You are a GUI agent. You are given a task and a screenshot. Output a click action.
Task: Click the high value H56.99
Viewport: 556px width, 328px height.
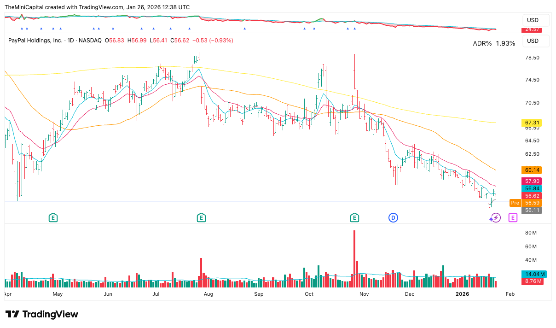(x=137, y=41)
